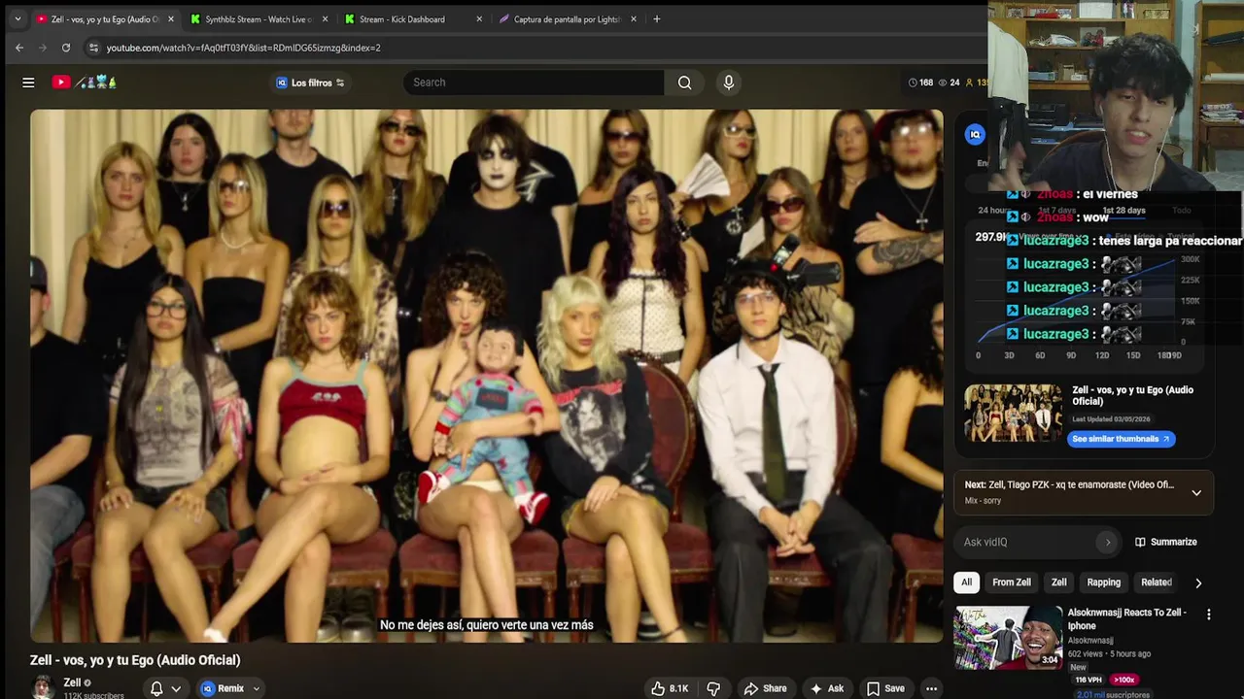Click the Ask sparkle button
This screenshot has width=1244, height=699.
[x=826, y=688]
